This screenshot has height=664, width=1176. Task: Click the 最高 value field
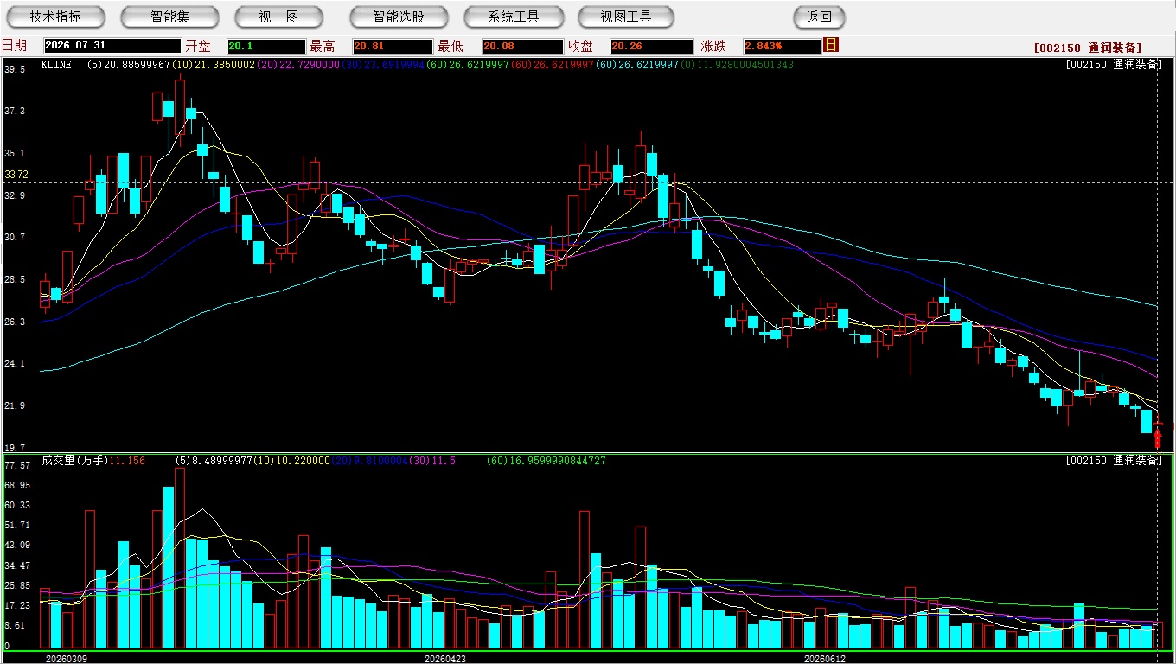tap(392, 46)
